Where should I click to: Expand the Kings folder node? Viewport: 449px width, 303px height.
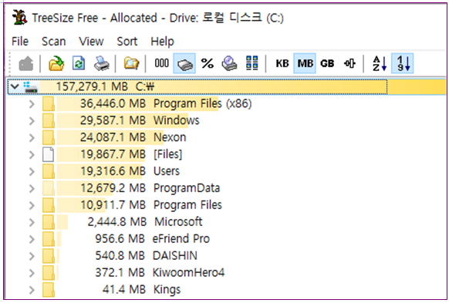32,290
